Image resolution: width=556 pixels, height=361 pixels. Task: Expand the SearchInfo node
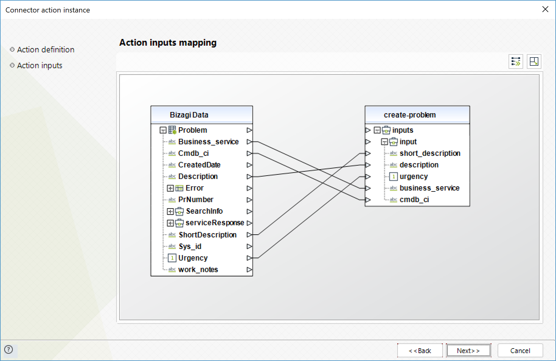(170, 211)
